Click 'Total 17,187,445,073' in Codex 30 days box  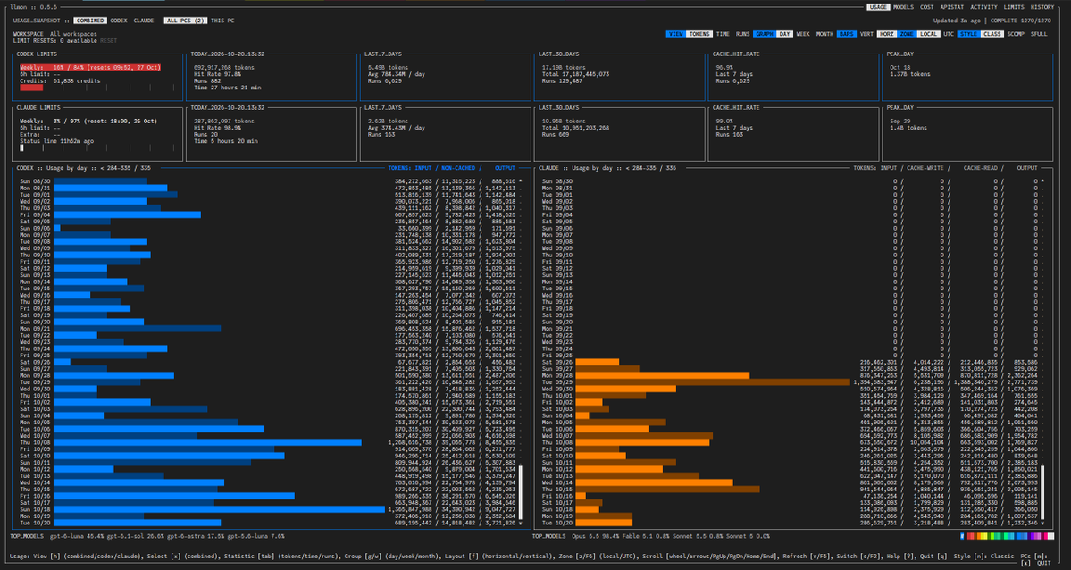[576, 74]
